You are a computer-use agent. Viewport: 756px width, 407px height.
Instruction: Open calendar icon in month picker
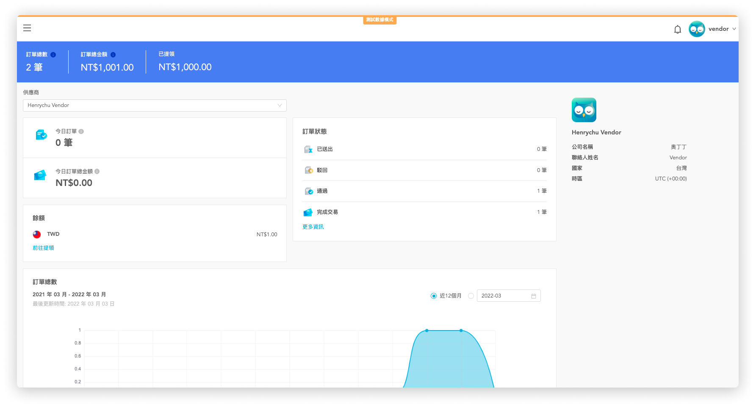[534, 296]
